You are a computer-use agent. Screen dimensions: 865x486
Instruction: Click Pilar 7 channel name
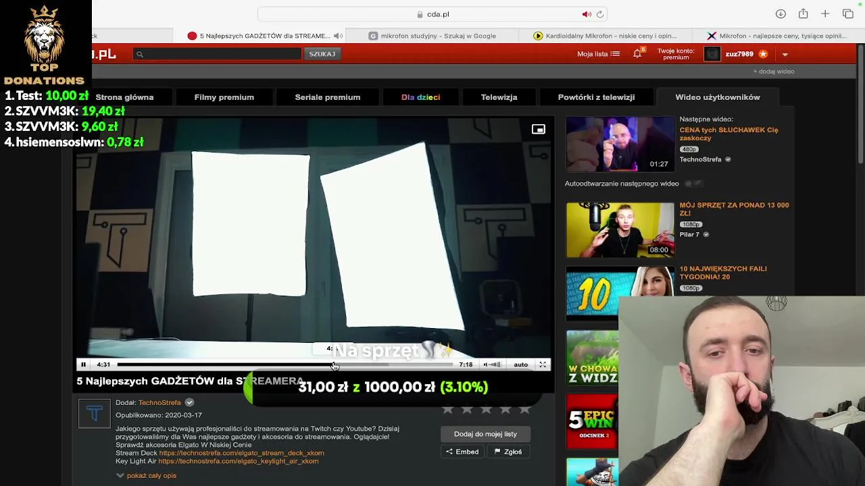click(689, 234)
